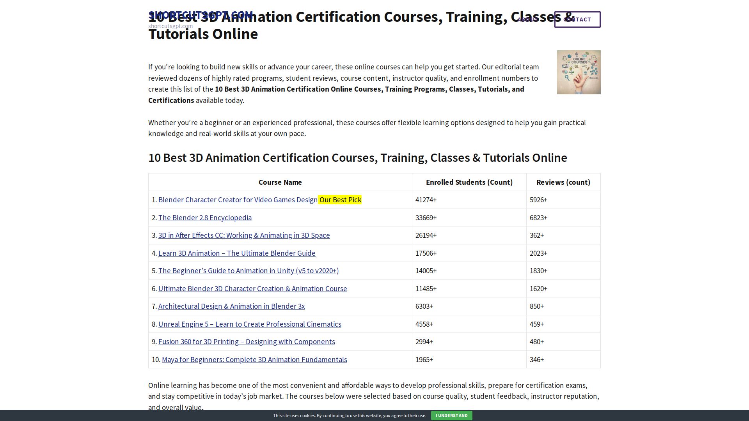Open Learn 3D Animation Ultimate Blender Guide link
This screenshot has height=421, width=749.
pyautogui.click(x=237, y=253)
